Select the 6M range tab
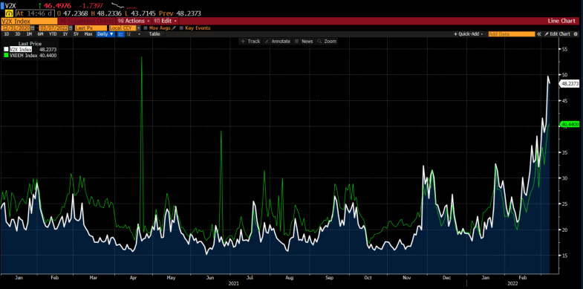583x289 pixels. [40, 34]
